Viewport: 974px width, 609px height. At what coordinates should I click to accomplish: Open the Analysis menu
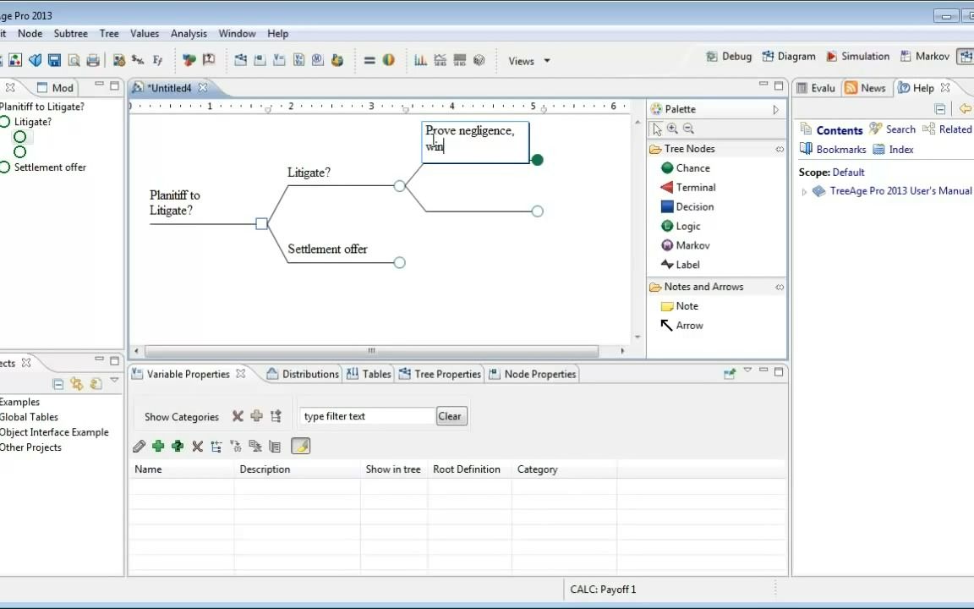coord(189,33)
